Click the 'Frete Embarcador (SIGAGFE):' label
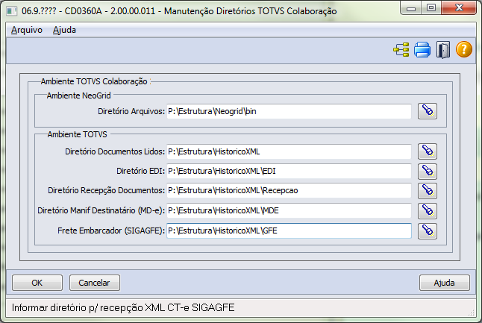Screen dimensions: 482x323 pos(111,231)
